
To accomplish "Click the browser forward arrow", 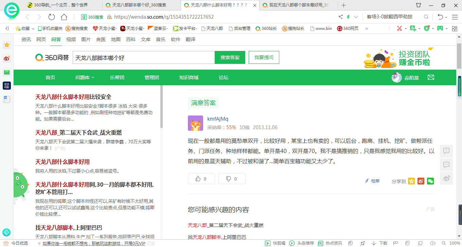I will pyautogui.click(x=39, y=17).
